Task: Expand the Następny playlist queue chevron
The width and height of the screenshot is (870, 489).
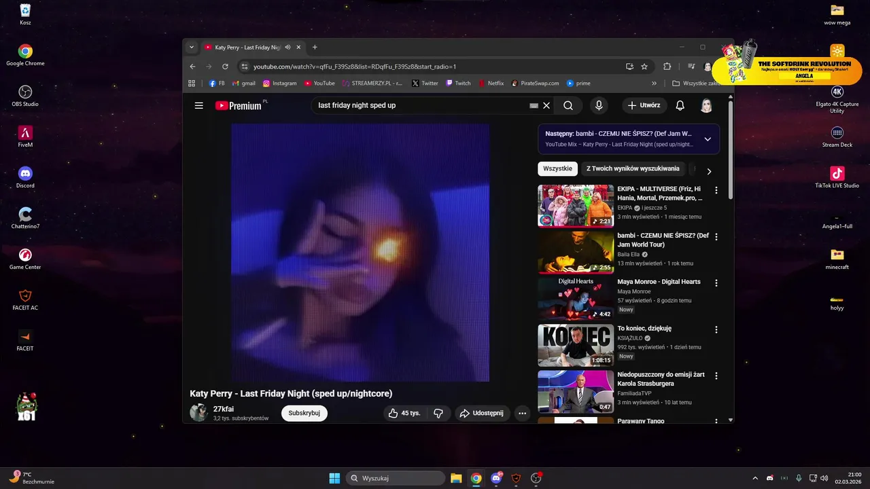Action: [x=708, y=139]
